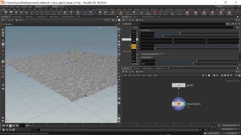This screenshot has width=241, height=135.
Task: Open keys channels dropdown near timeline
Action: pos(230,126)
